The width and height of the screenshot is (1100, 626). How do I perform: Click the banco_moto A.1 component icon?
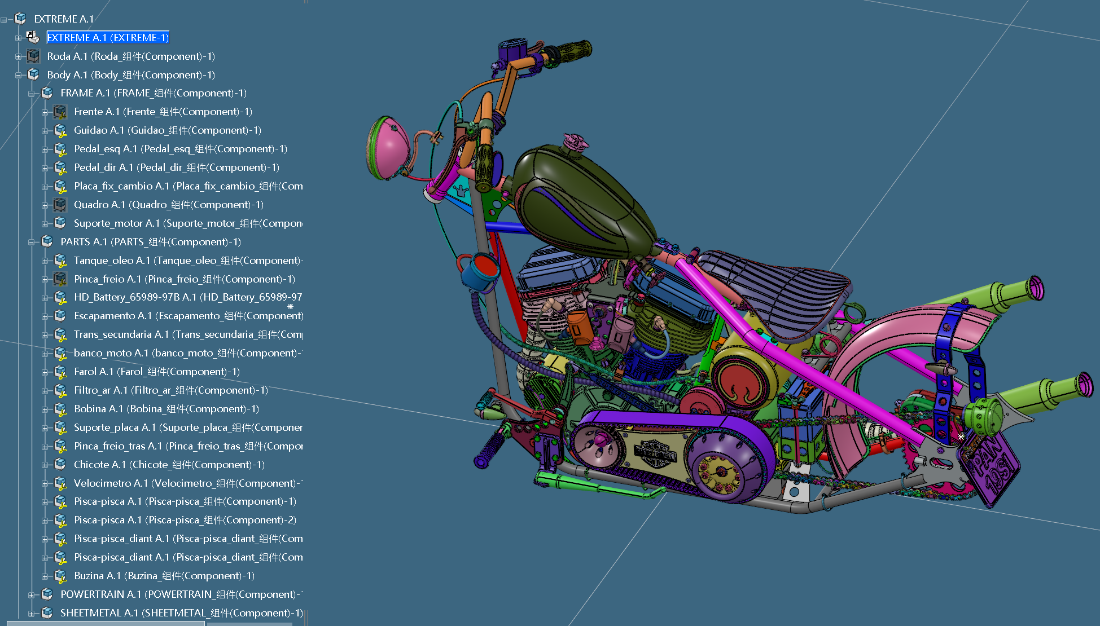[60, 353]
